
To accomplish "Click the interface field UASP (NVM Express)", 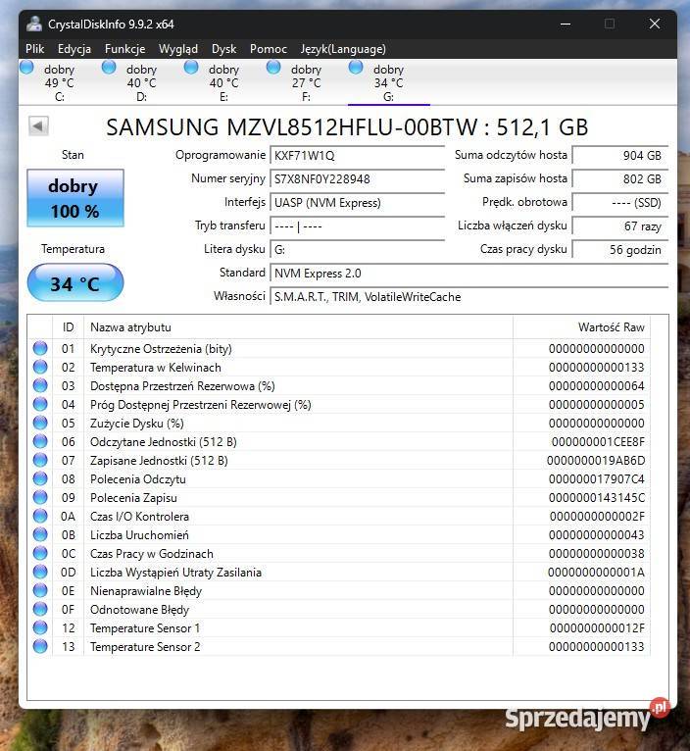I will coord(357,202).
